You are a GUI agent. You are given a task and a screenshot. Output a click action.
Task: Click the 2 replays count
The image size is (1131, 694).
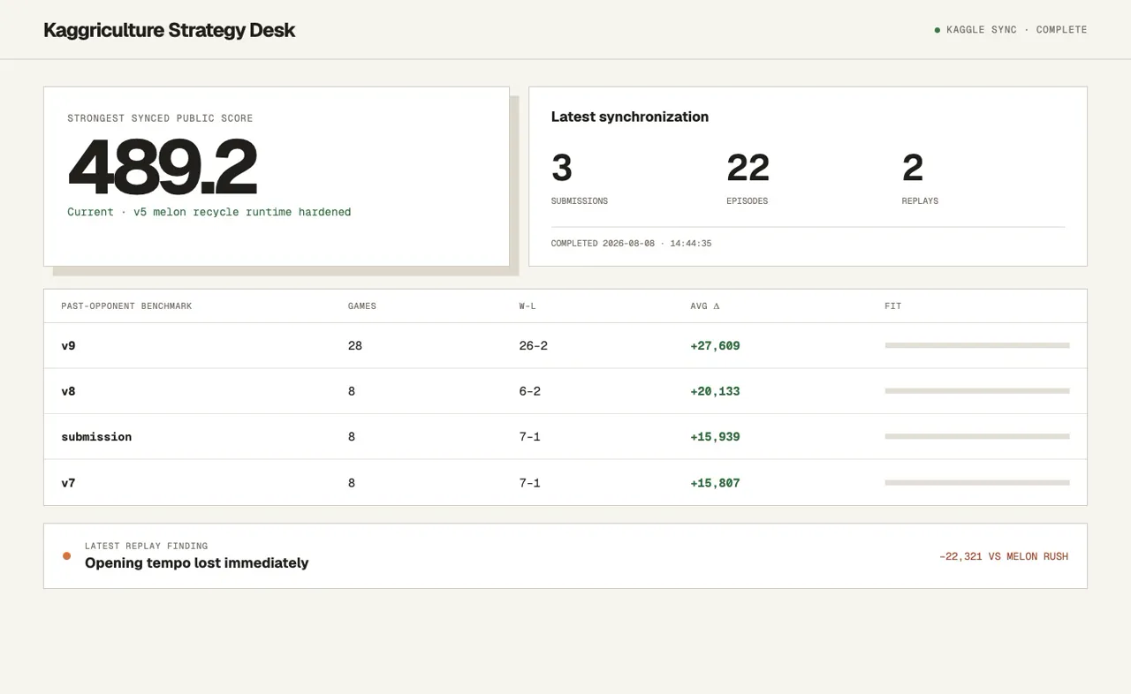click(913, 168)
